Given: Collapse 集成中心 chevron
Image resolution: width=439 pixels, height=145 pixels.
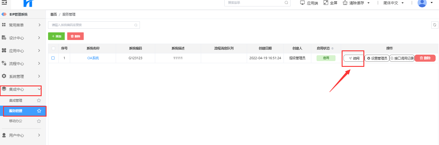Looking at the screenshot, I should 39,89.
